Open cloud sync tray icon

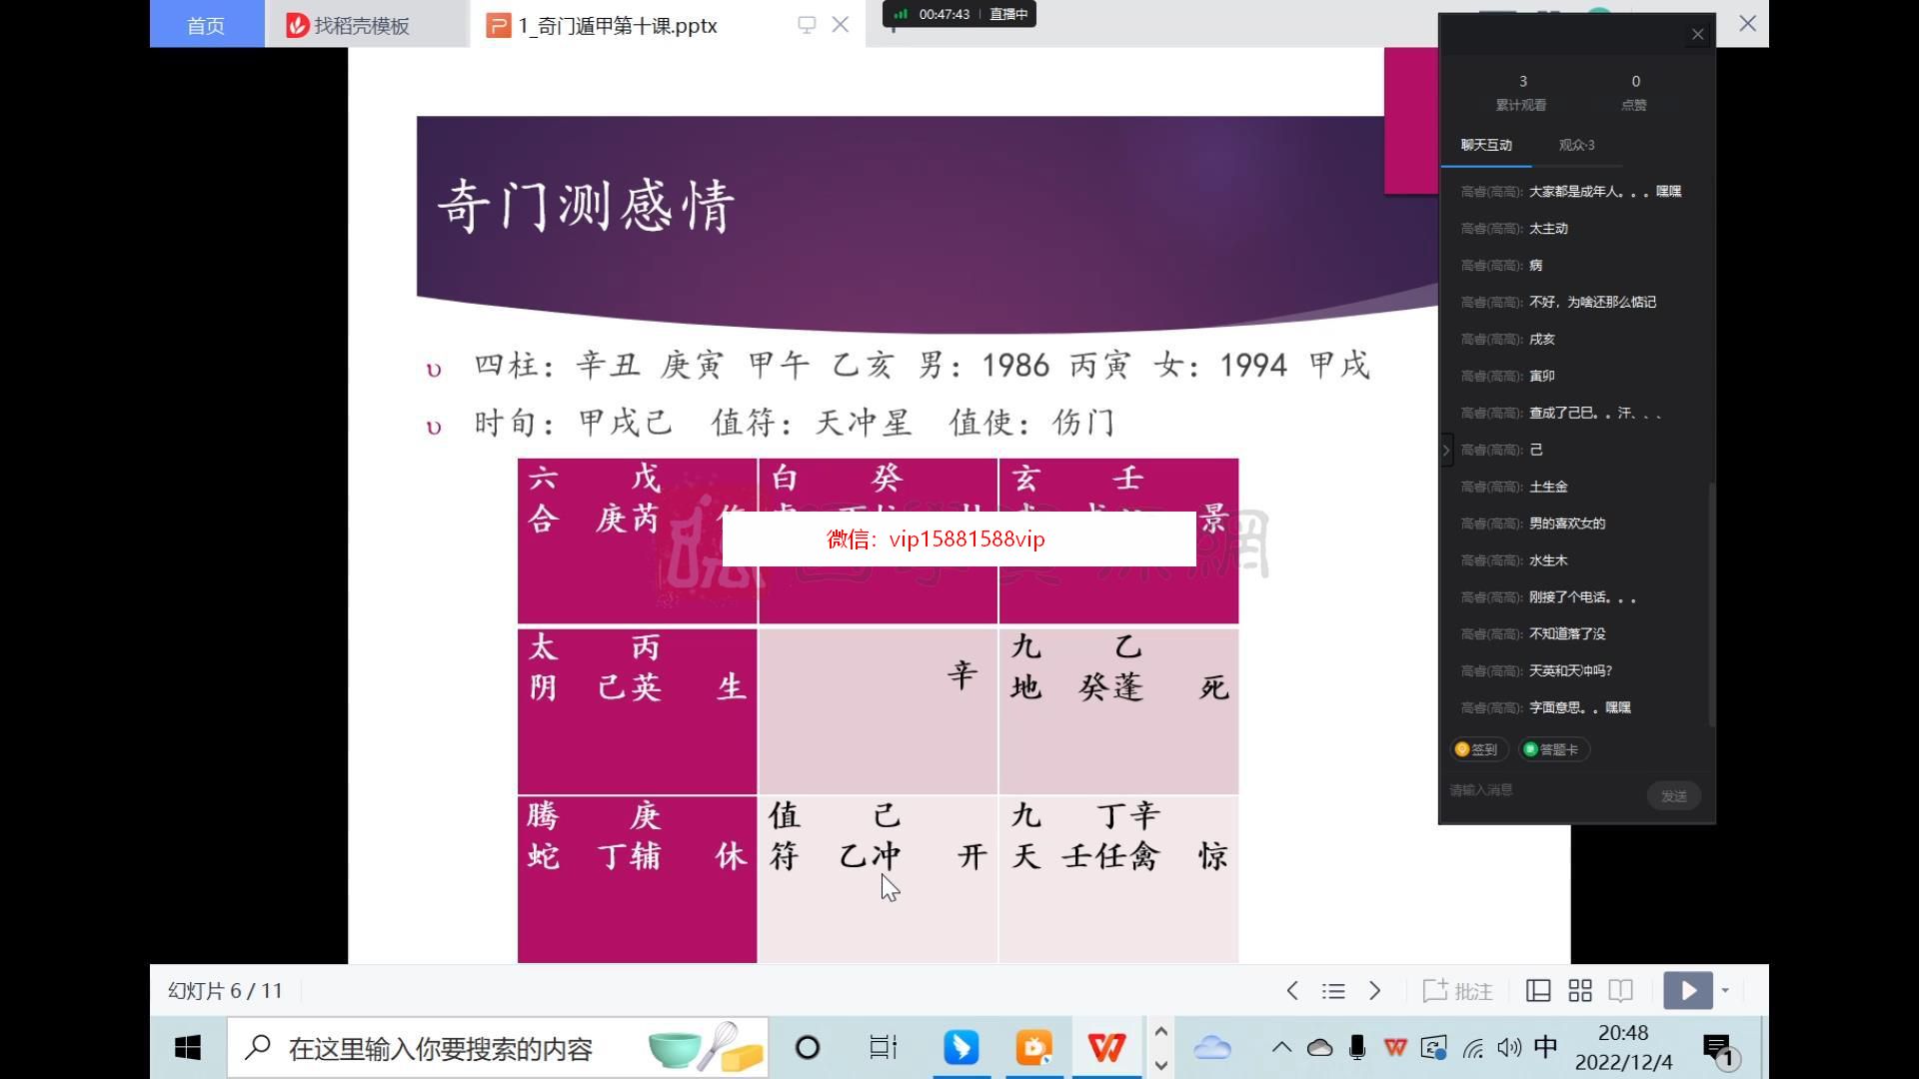click(x=1319, y=1048)
